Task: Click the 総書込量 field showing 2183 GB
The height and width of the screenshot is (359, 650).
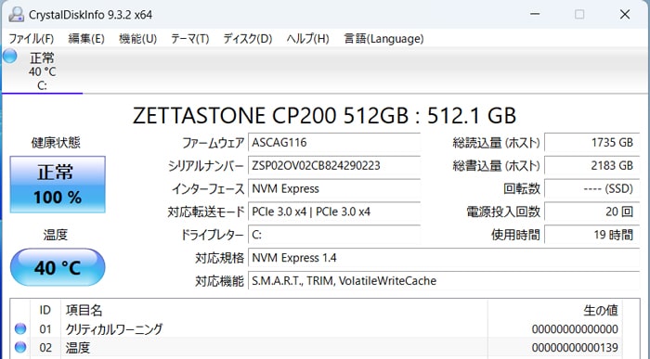Action: (592, 166)
